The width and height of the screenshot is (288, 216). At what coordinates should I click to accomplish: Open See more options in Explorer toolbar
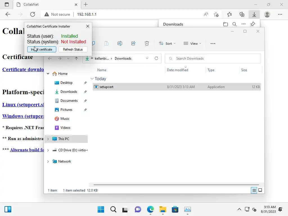(213, 44)
